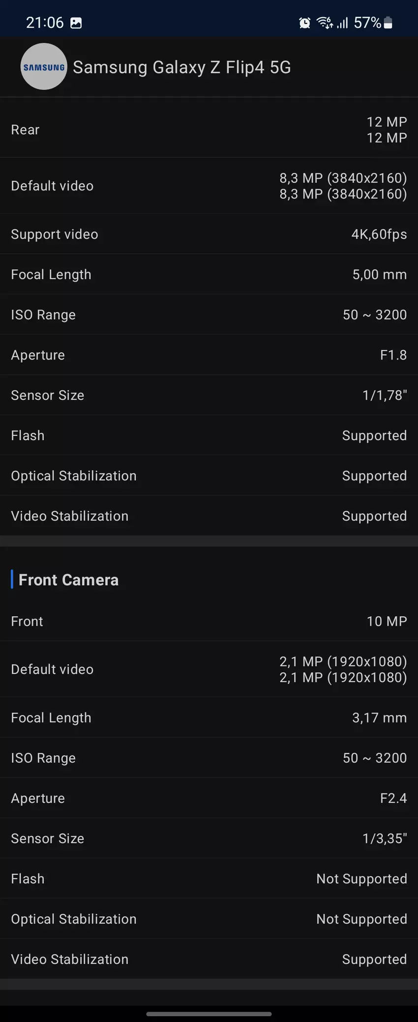Select the Sensor Size 1/1,78" row
The width and height of the screenshot is (418, 1022).
point(209,395)
